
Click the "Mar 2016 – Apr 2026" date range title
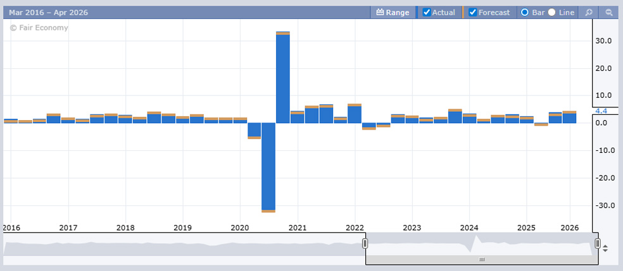pos(49,13)
